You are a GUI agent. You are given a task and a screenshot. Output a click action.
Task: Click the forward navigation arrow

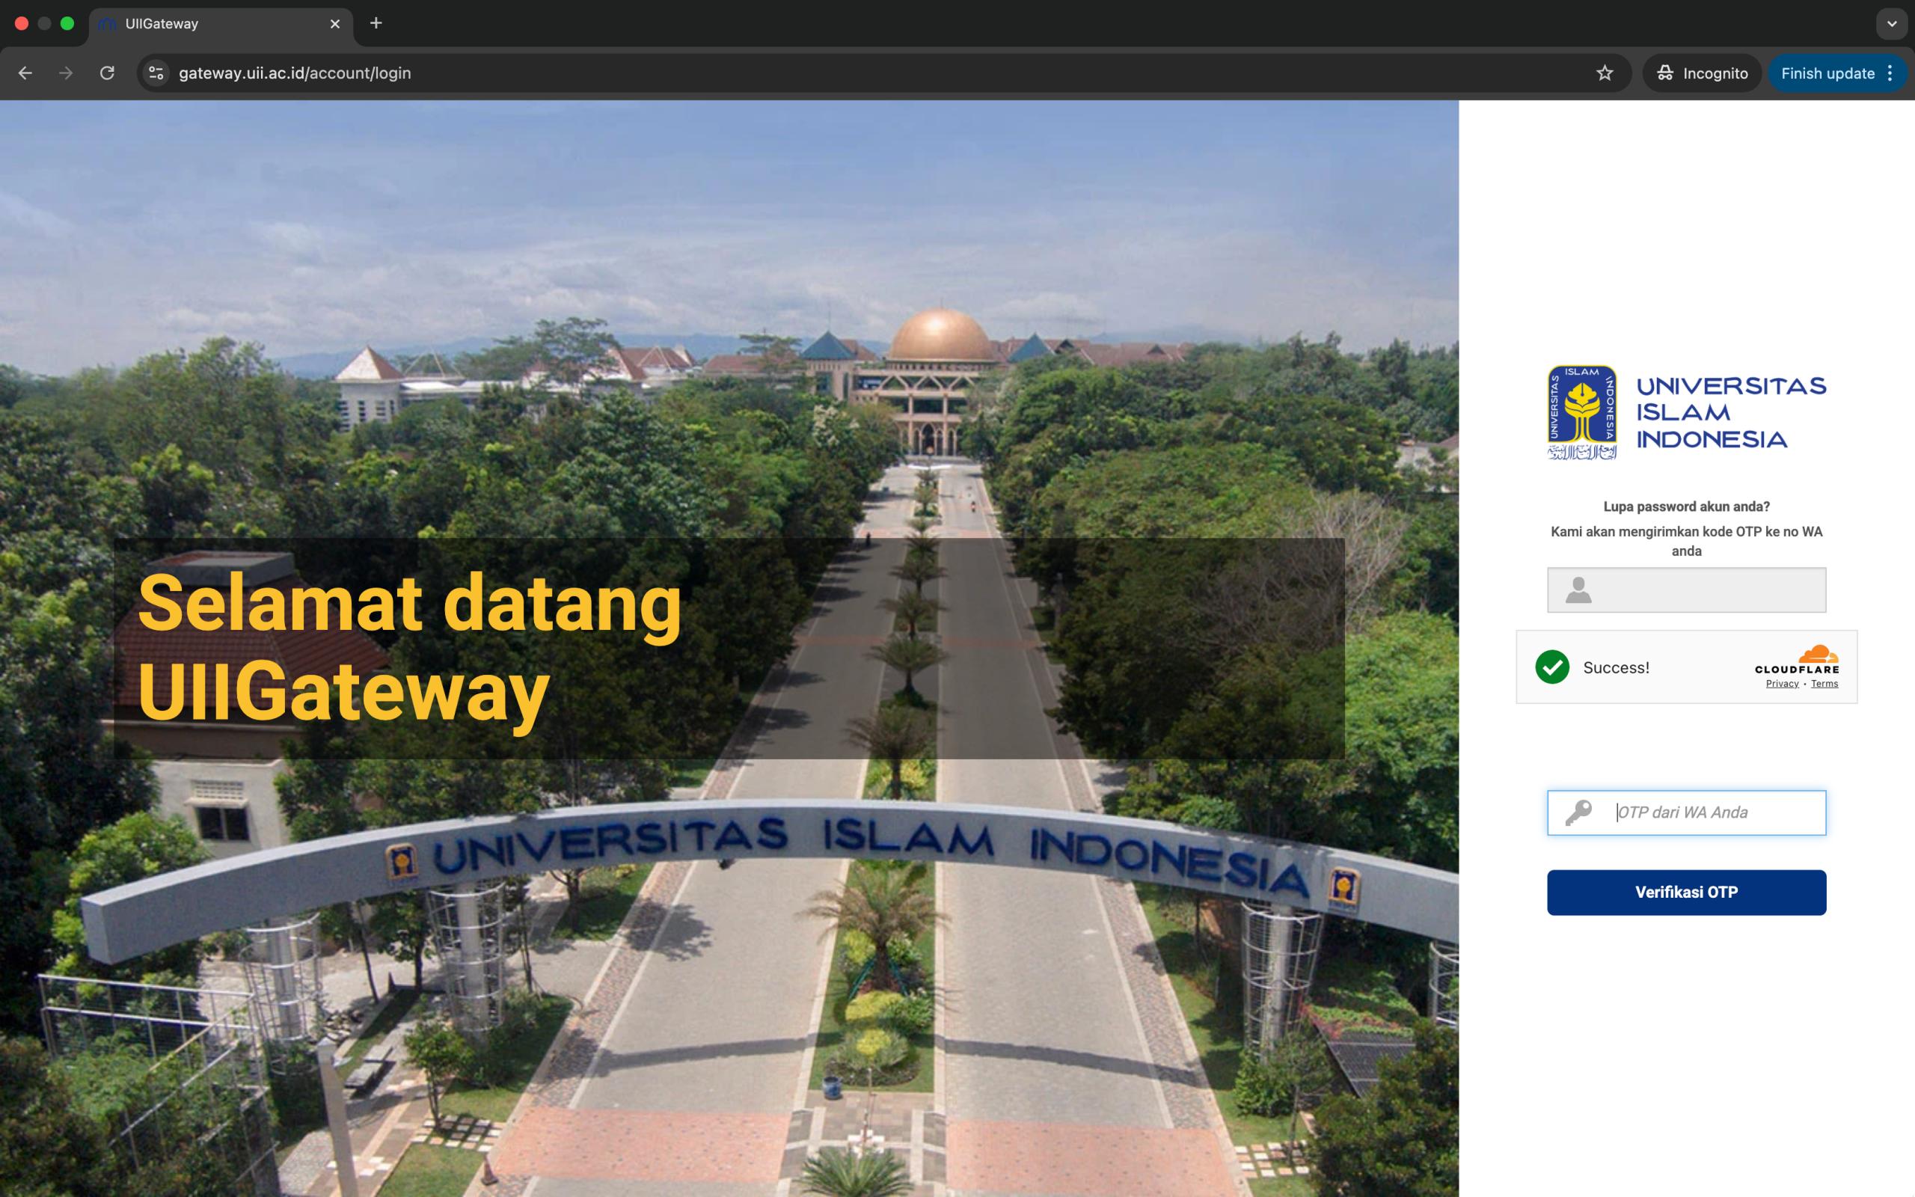tap(67, 73)
